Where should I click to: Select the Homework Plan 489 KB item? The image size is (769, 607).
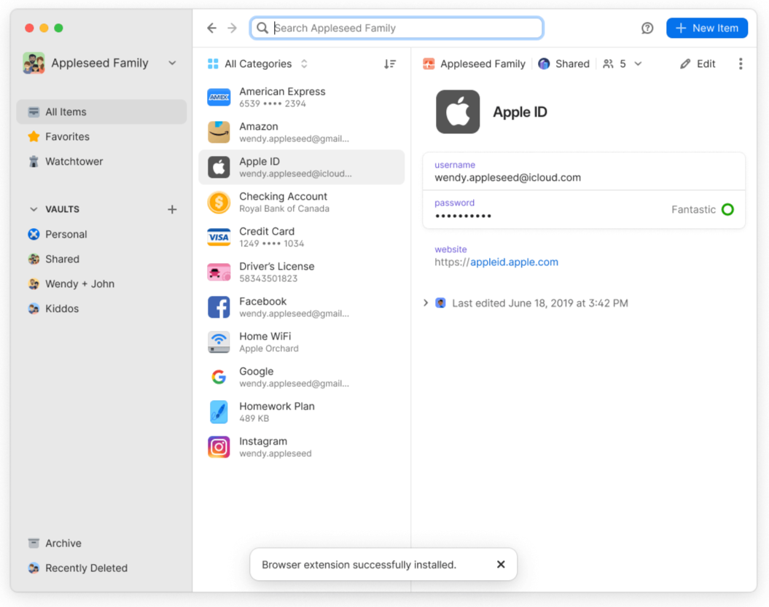click(302, 412)
